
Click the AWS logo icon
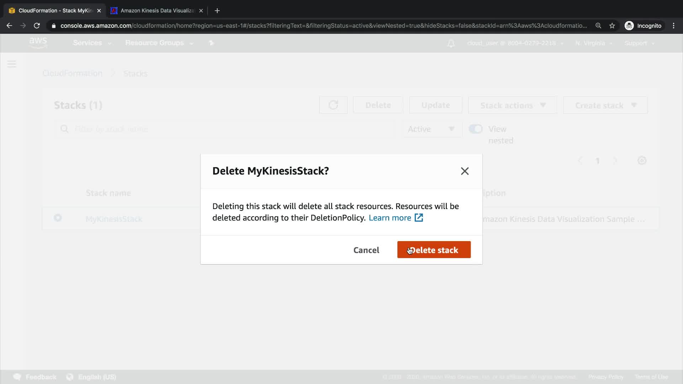(38, 43)
